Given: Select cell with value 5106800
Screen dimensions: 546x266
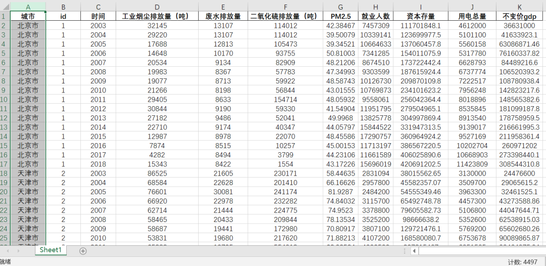Looking at the screenshot, I should 472,210.
